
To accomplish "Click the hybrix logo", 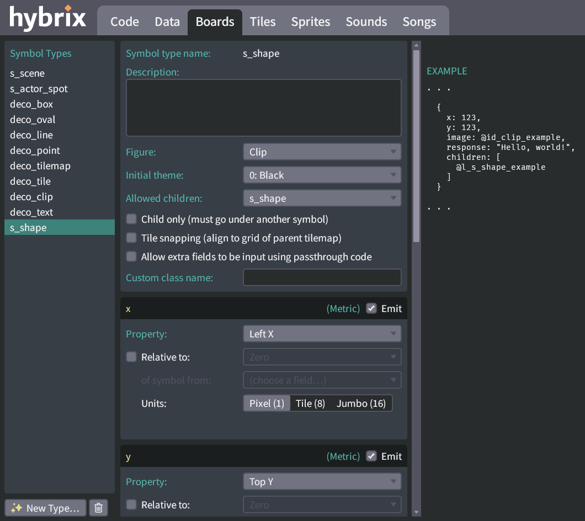I will point(47,18).
